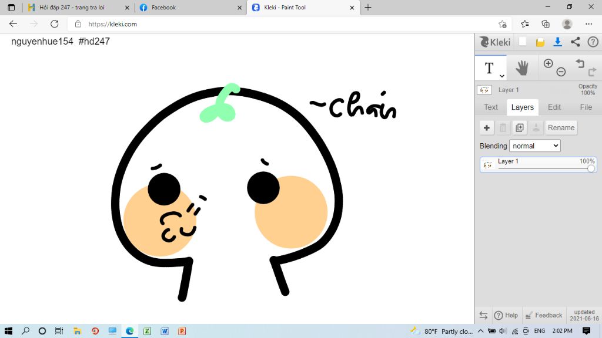This screenshot has height=338, width=602.
Task: Switch to the Edit tab
Action: (554, 107)
